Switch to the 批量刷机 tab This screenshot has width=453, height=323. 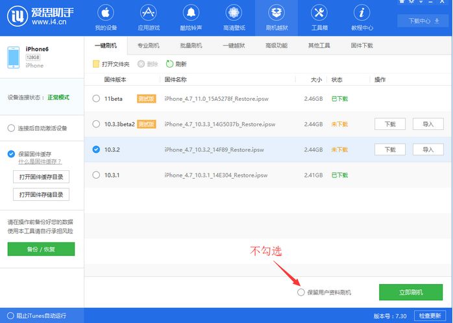191,45
